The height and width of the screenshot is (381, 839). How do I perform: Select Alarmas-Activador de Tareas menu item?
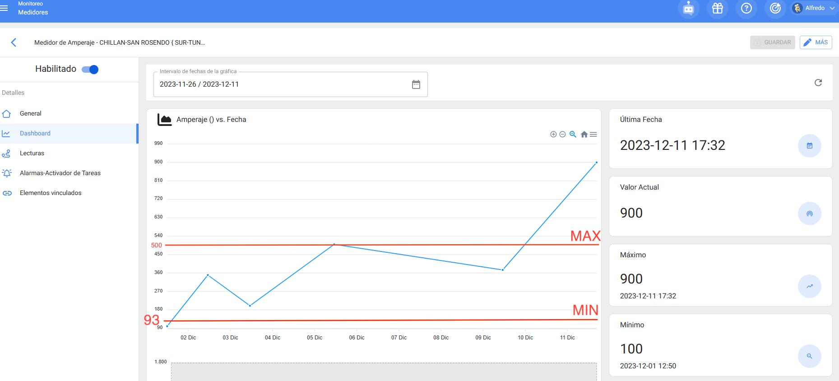[x=60, y=173]
